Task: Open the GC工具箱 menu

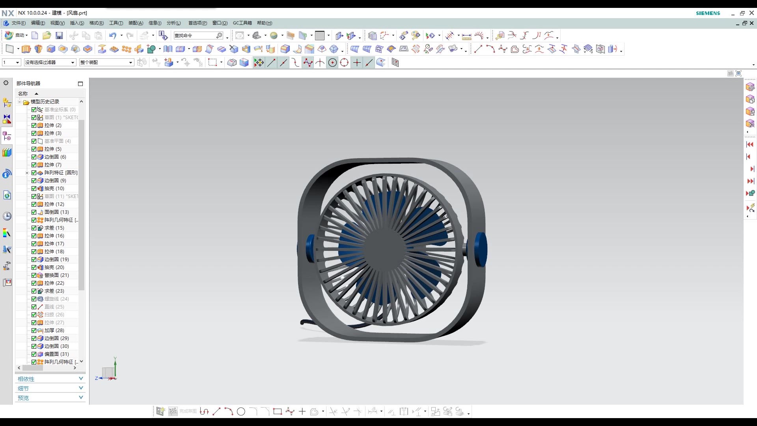Action: click(x=242, y=23)
